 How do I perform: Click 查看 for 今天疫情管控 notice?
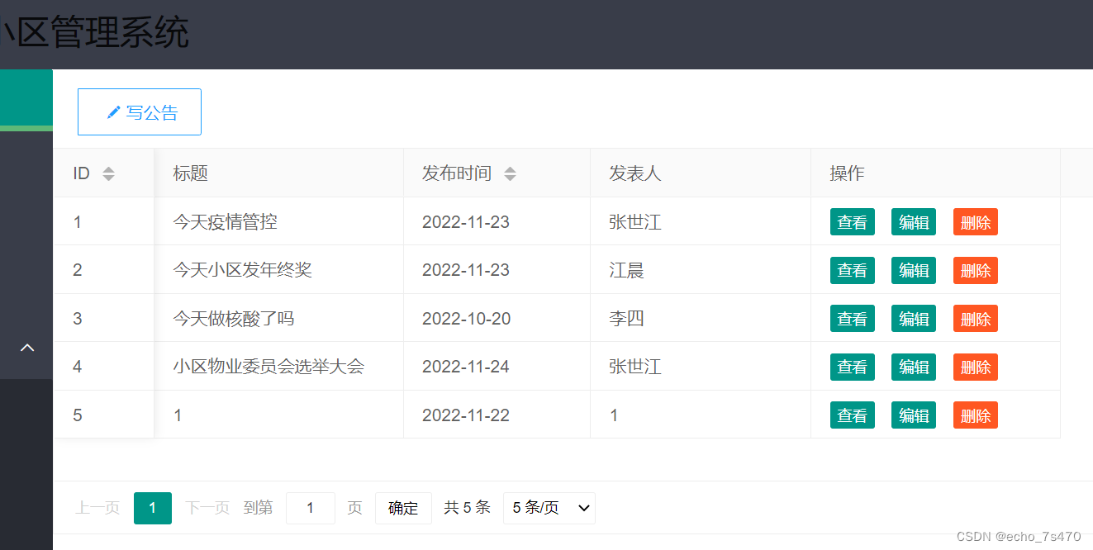tap(852, 221)
